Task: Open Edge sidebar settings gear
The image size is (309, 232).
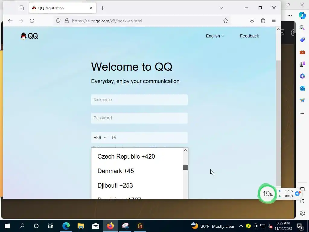Action: (302, 213)
